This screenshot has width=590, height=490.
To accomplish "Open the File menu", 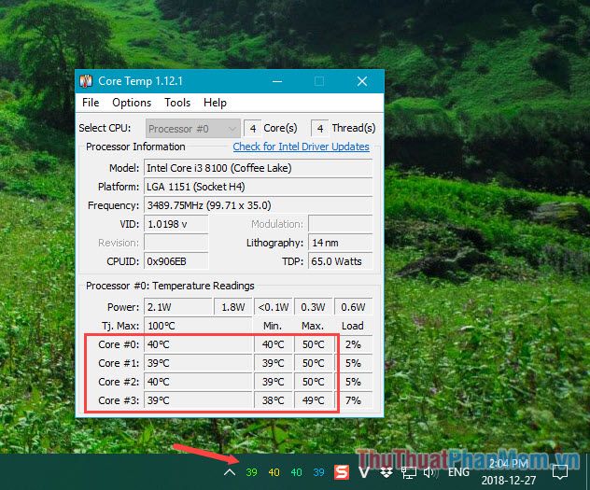I will pos(91,103).
